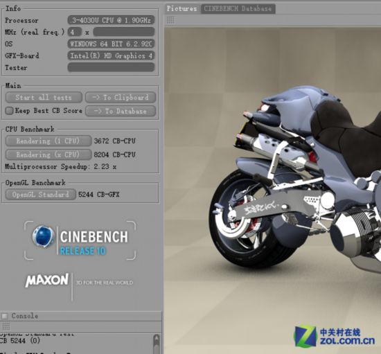This screenshot has width=381, height=354.
Task: Click the grip icon below Console header
Action: pos(6,326)
